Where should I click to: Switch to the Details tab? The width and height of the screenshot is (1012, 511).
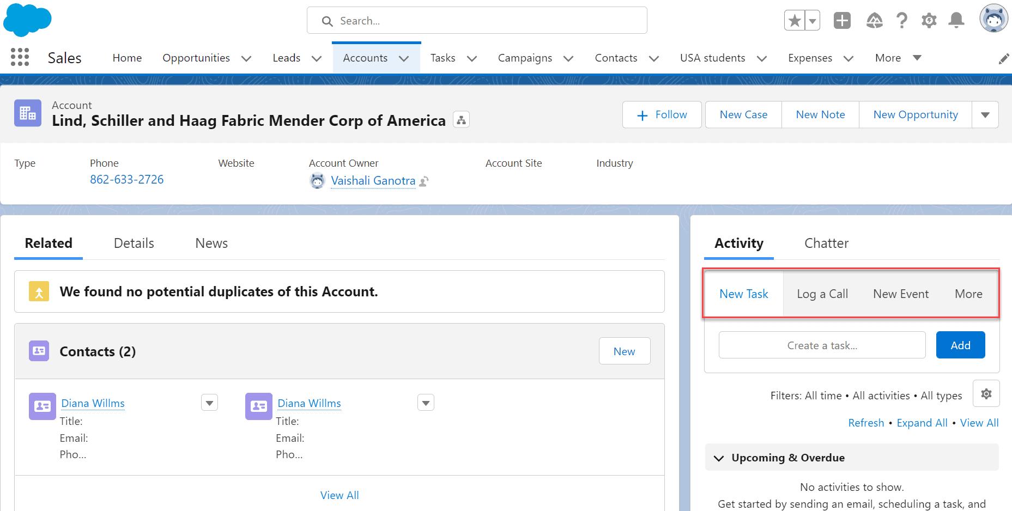(x=134, y=243)
